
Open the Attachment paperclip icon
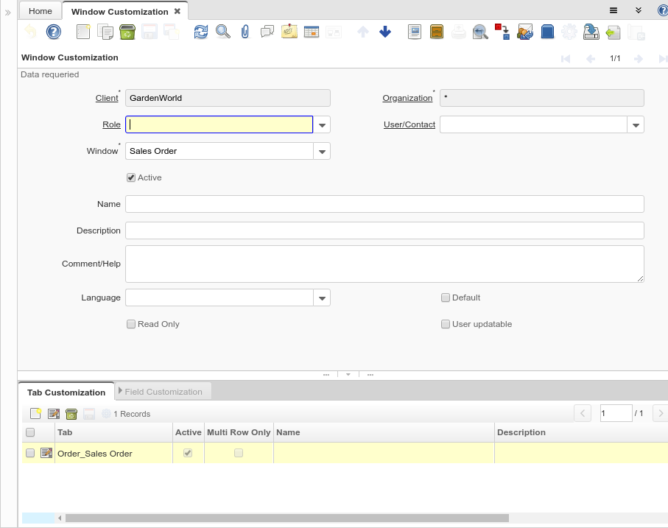point(245,32)
